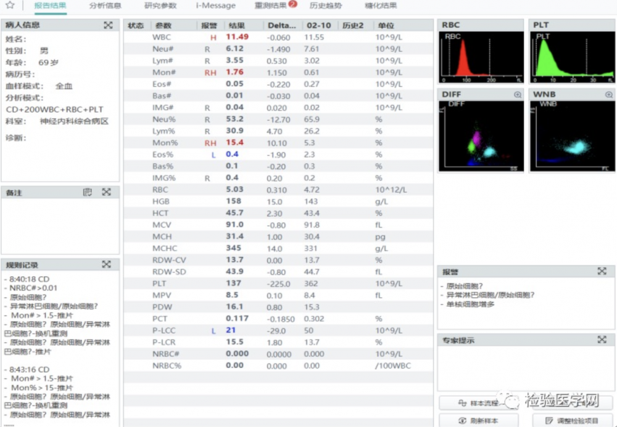Open the 研究参数 tab
This screenshot has height=427, width=617.
[160, 6]
